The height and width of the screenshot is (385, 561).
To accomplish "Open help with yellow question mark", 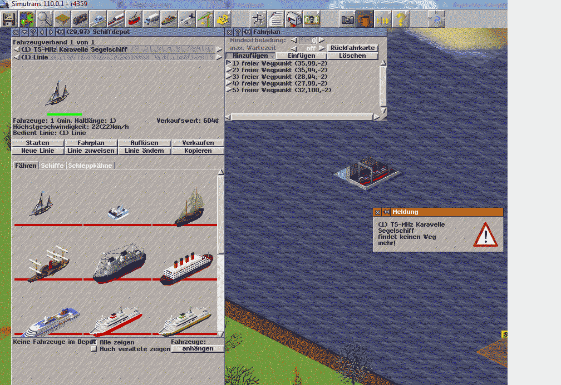I will (401, 19).
